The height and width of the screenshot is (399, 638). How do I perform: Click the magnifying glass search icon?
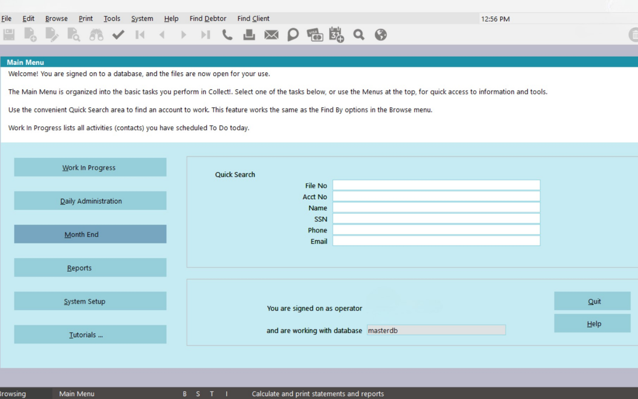(x=359, y=35)
